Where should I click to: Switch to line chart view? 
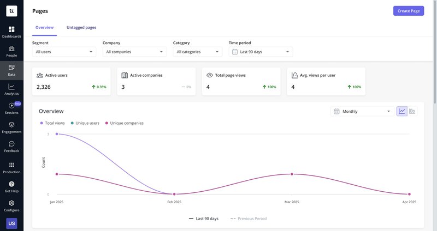402,111
